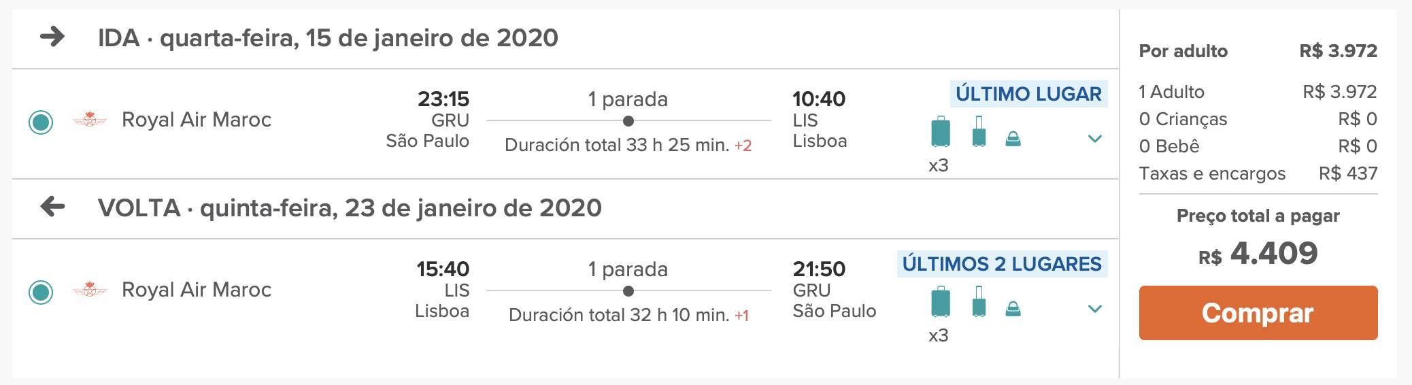The width and height of the screenshot is (1412, 385).
Task: Click the Comprar button
Action: tap(1258, 313)
